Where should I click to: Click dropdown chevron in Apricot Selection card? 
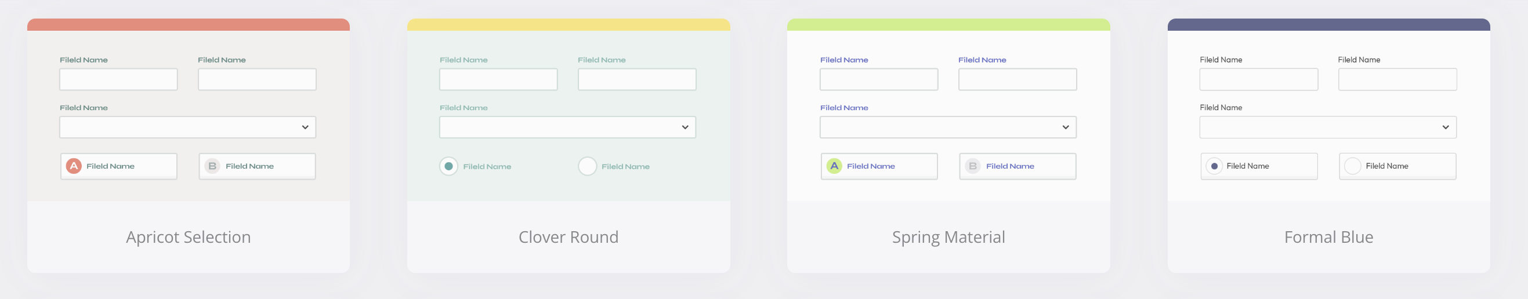tap(305, 127)
